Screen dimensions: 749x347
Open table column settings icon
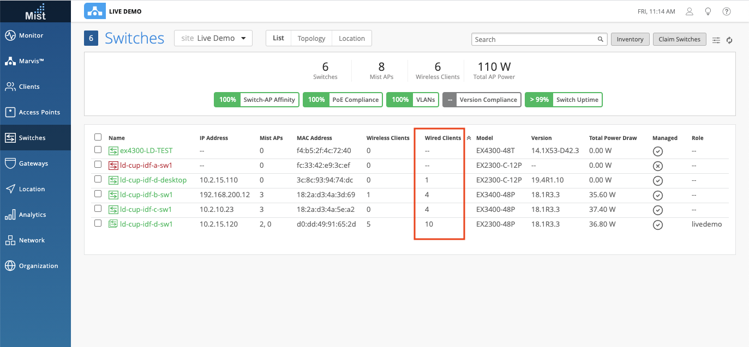716,40
